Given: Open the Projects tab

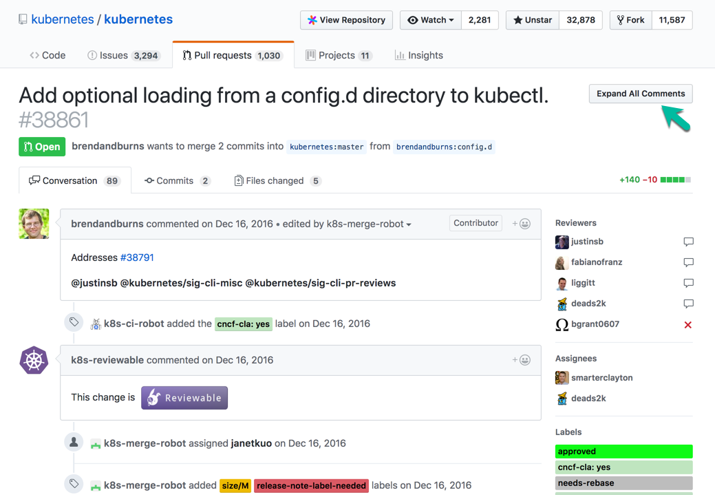Looking at the screenshot, I should [339, 55].
